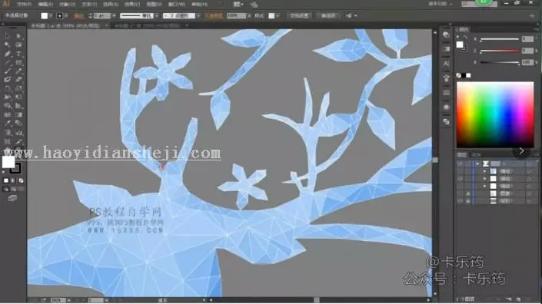542x304 pixels.
Task: Click Document Setup button in control bar
Action: click(x=299, y=16)
